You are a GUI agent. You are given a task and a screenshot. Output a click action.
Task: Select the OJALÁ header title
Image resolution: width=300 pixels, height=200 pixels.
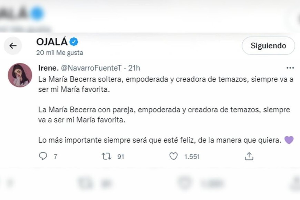[52, 42]
